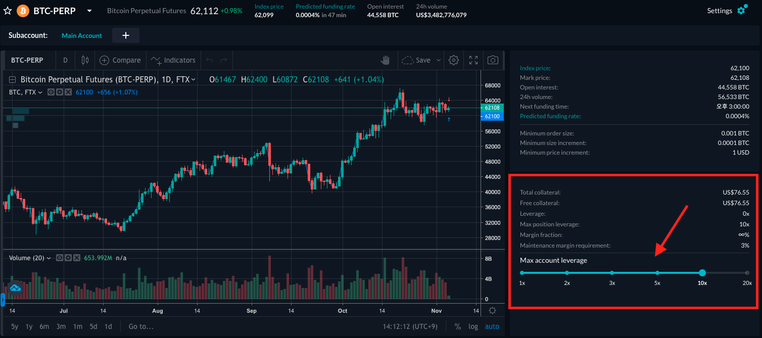Hide the Volume indicator with its eye icon
This screenshot has width=762, height=338.
(x=60, y=258)
